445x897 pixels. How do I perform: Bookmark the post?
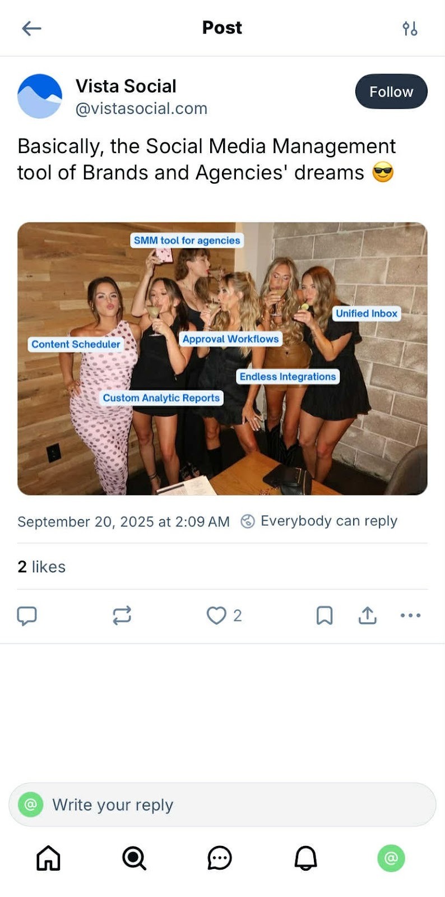325,615
